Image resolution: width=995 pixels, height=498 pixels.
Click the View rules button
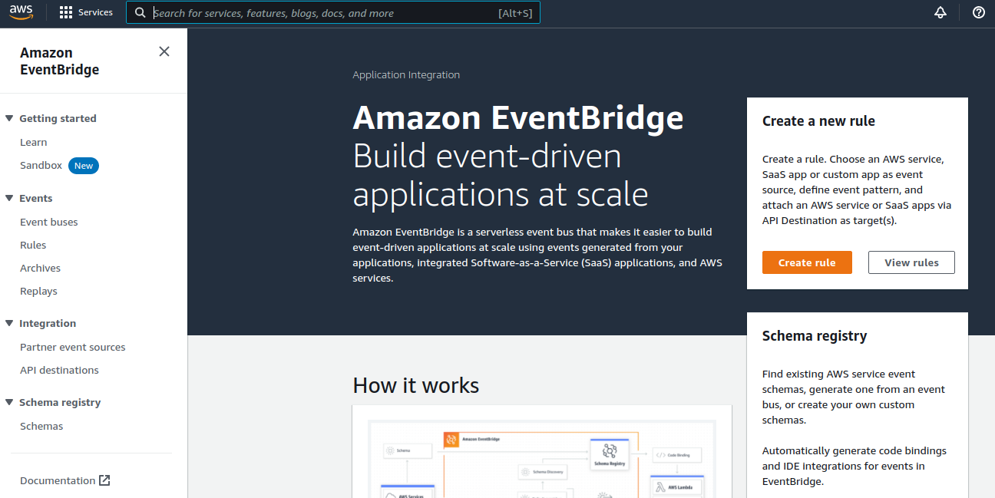pos(911,262)
